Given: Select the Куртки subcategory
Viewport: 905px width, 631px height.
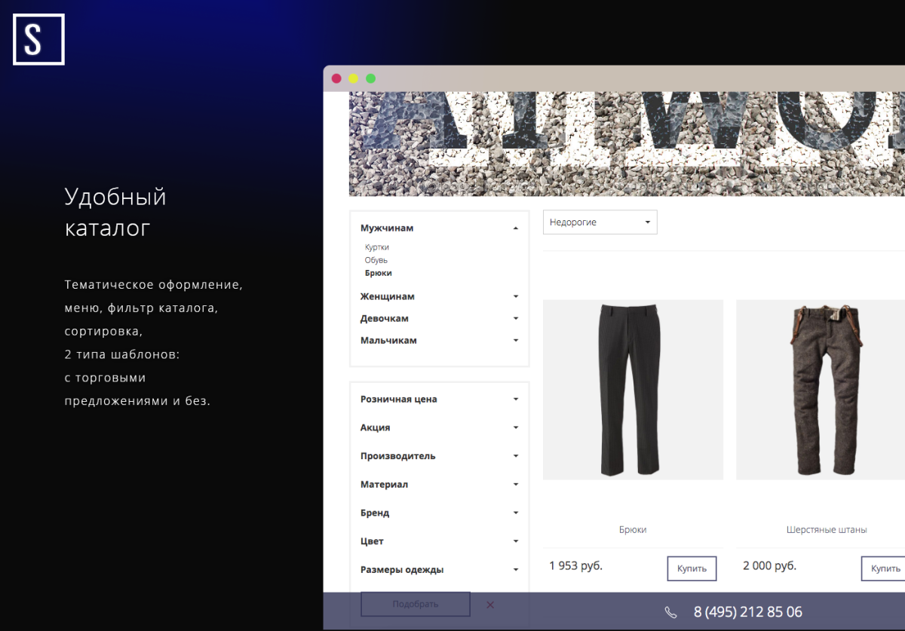Looking at the screenshot, I should 377,247.
